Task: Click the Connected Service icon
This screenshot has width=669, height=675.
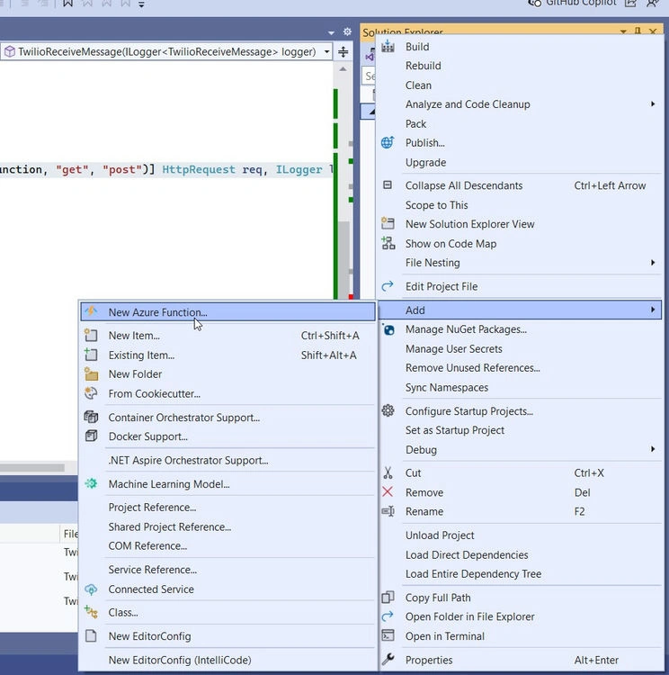Action: [x=91, y=589]
